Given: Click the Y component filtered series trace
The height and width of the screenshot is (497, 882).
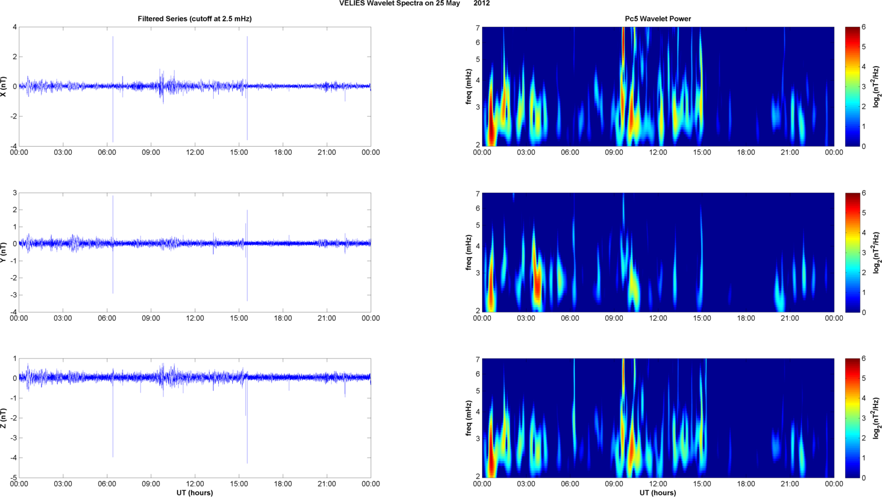Looking at the screenshot, I should pos(195,243).
